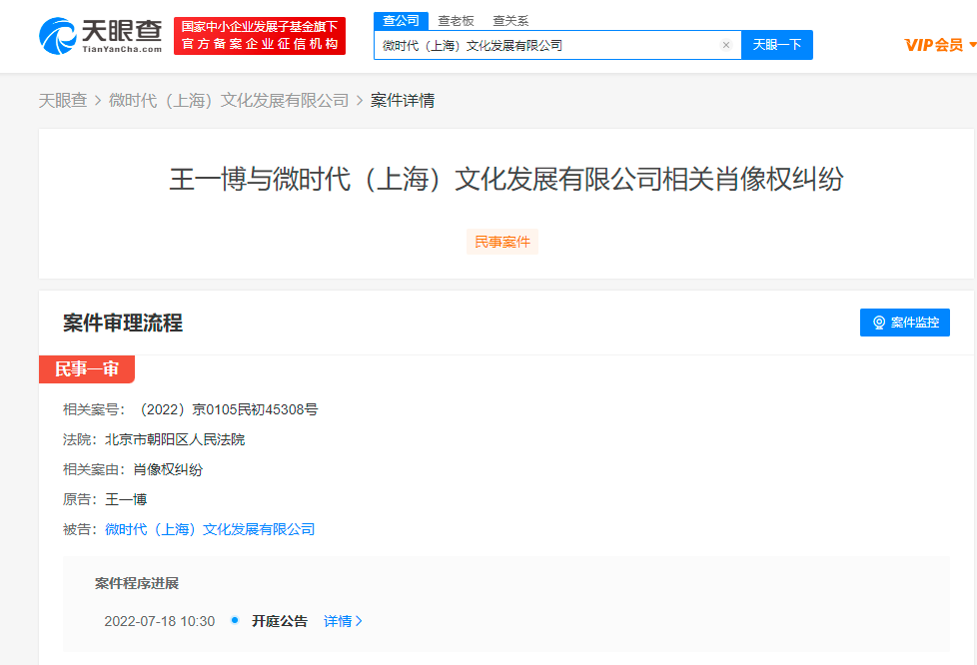Click case number (2022)京0105民初45308号
Screen dimensions: 977x665
click(228, 409)
